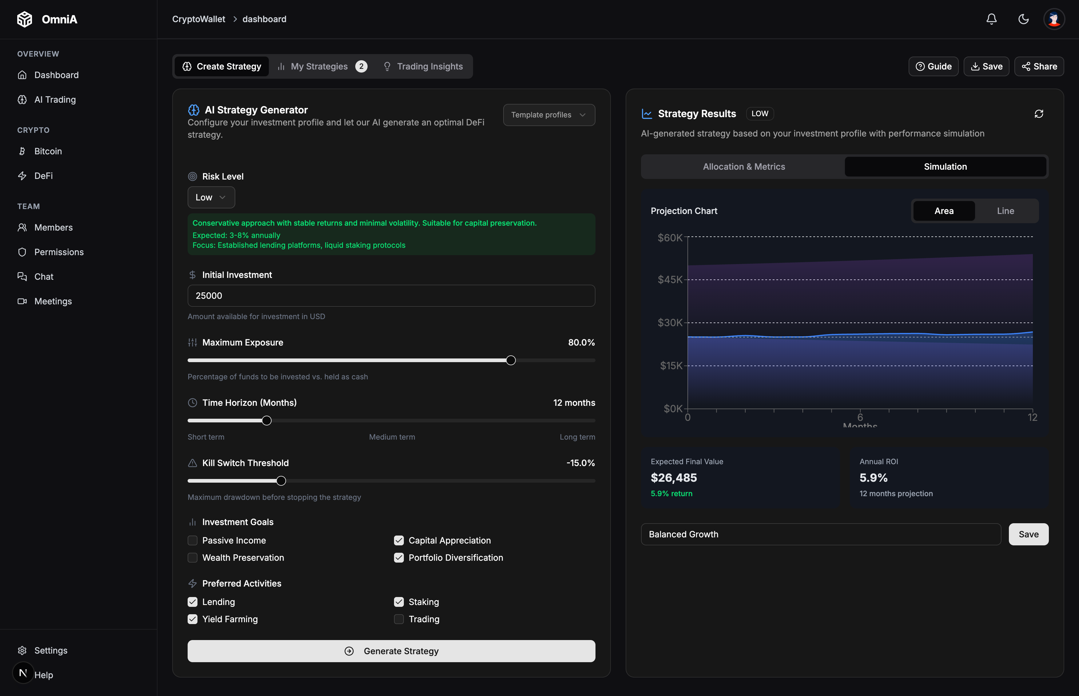
Task: Click the Settings gear icon
Action: tap(22, 651)
